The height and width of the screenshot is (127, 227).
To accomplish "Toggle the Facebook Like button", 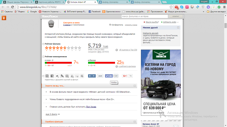I will coord(109,76).
